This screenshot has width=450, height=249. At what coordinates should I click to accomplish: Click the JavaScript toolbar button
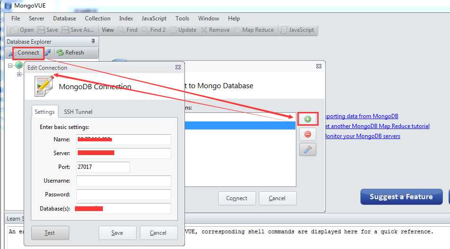pyautogui.click(x=298, y=30)
